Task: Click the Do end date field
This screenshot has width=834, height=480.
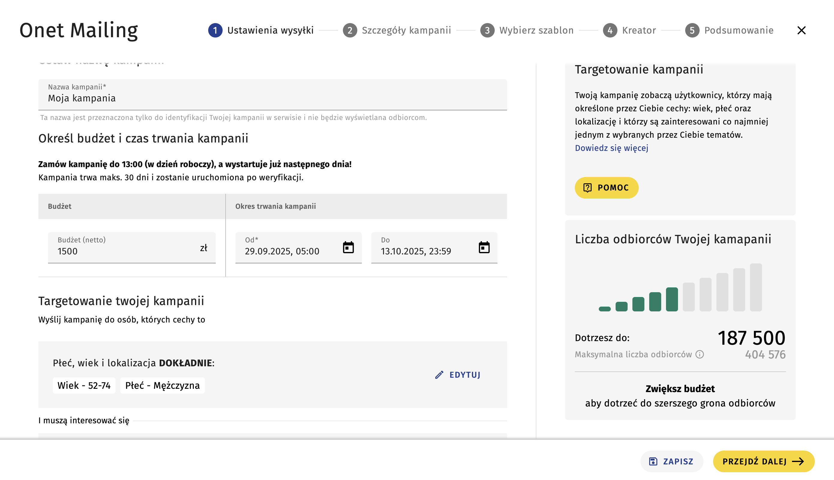Action: [x=434, y=247]
